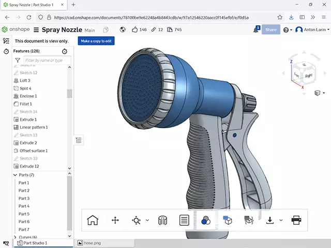Open the browser downloads icon
The image size is (331, 248).
291,17
